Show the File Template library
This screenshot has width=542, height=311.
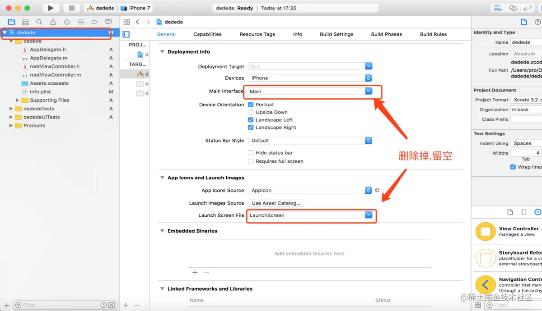[510, 212]
